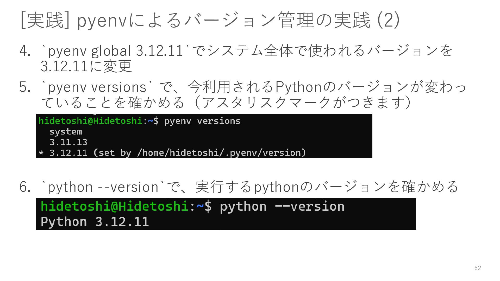Click the 'python --version' command in the second terminal

click(x=282, y=207)
